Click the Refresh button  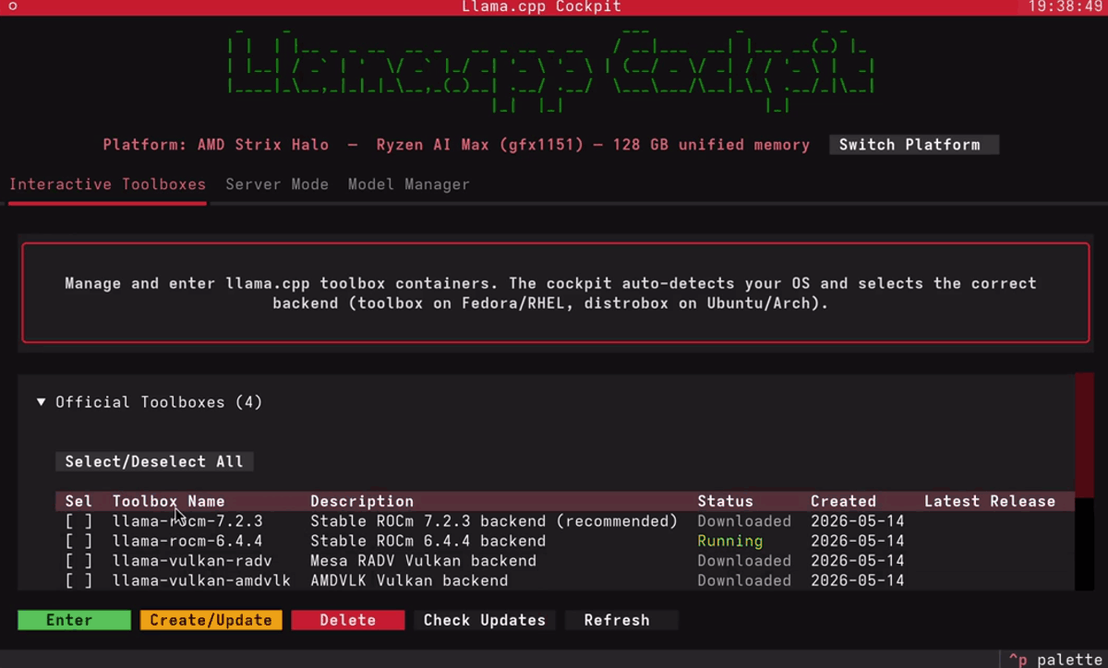[x=621, y=620]
